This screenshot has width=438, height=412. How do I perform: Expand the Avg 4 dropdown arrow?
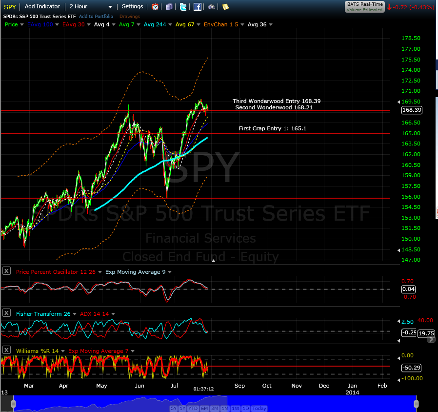(114, 24)
